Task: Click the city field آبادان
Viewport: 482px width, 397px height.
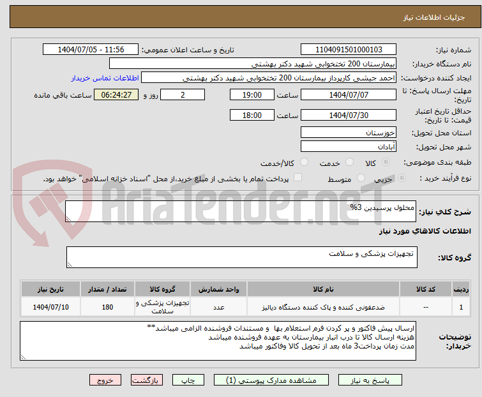Action: pos(349,147)
